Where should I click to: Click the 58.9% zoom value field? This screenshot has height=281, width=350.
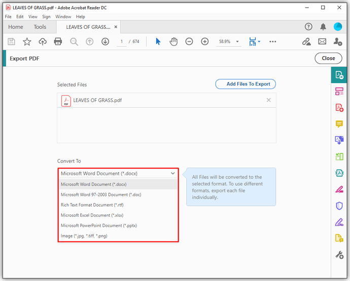pyautogui.click(x=225, y=42)
